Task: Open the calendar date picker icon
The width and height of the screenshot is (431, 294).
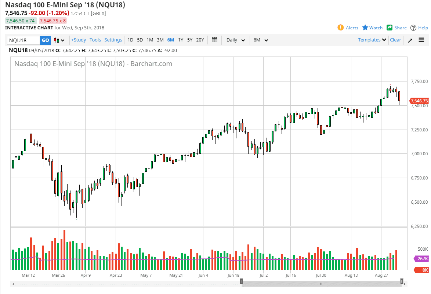Action: [214, 40]
